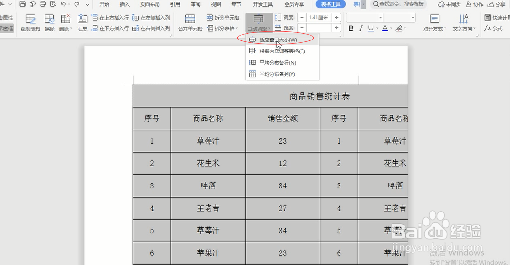Switch to the Chapter (章节) tab
This screenshot has height=265, width=510.
(236, 4)
